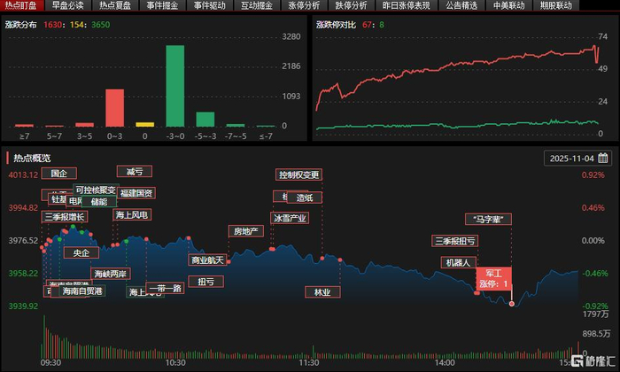Switch to the 事件驱动 tab
This screenshot has height=372, width=620.
(210, 5)
